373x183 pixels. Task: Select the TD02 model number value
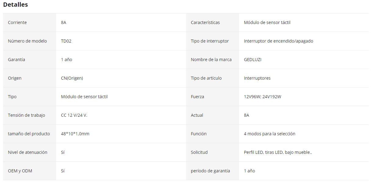pyautogui.click(x=66, y=41)
